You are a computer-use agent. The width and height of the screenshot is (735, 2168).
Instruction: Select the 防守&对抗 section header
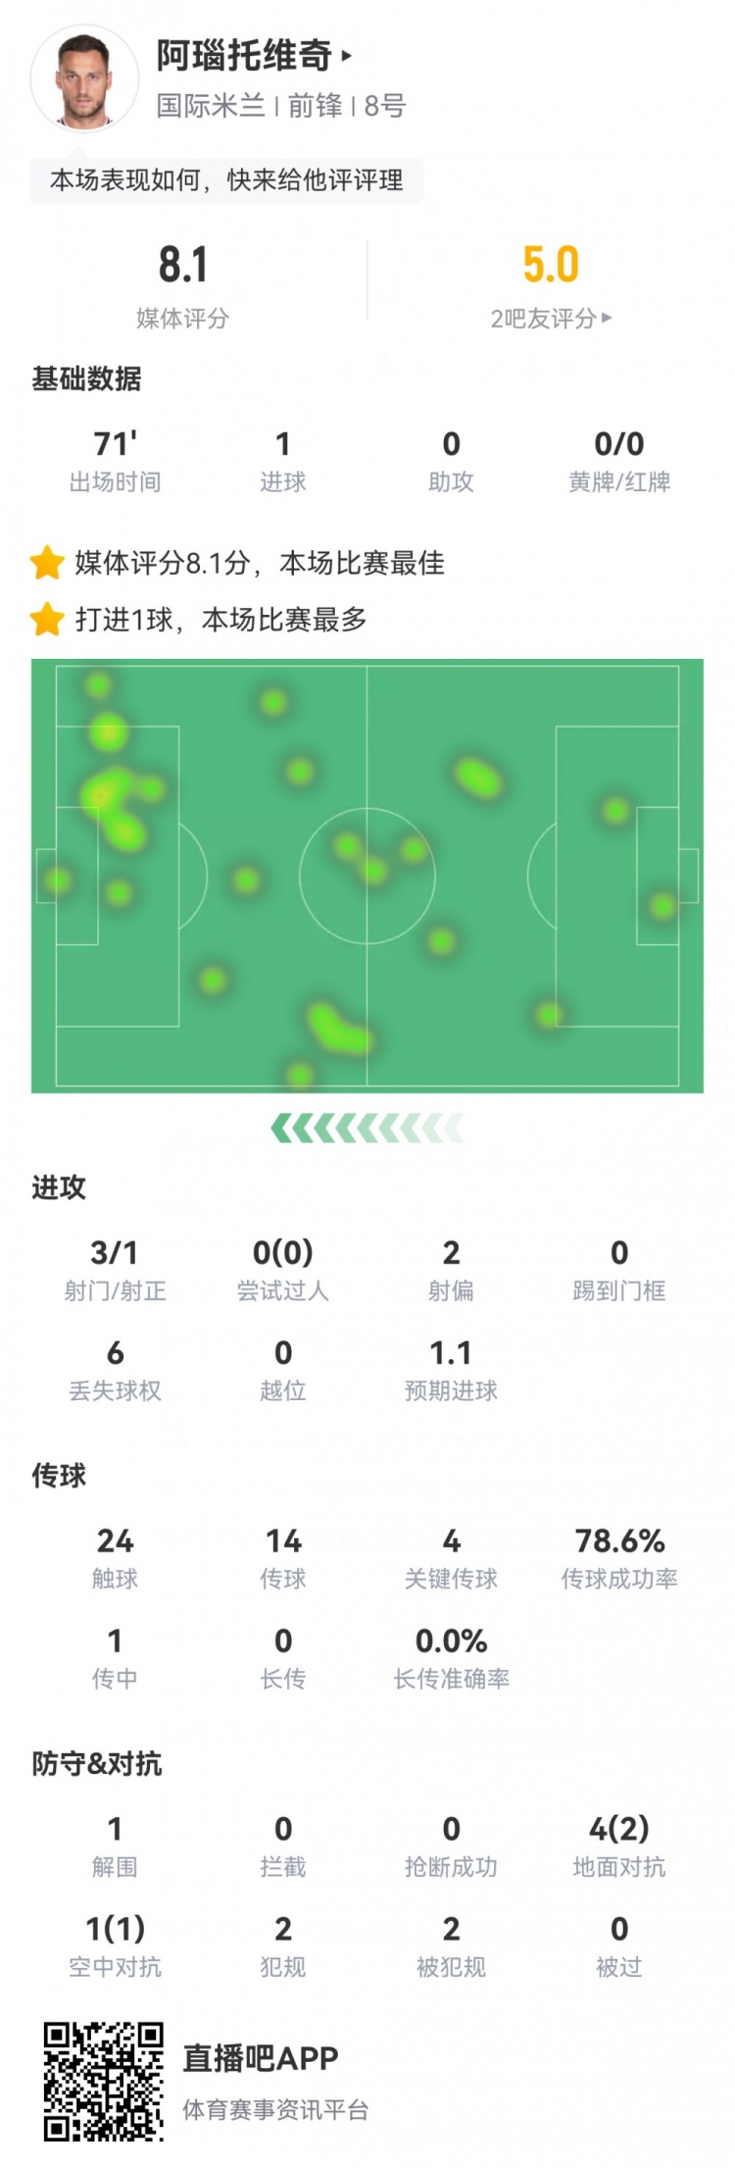click(x=96, y=1764)
